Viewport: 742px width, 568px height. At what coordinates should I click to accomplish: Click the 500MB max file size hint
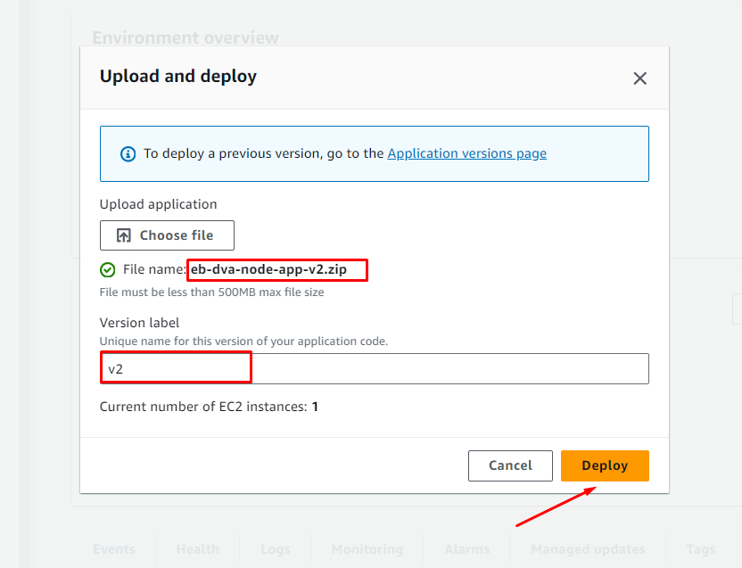click(211, 292)
